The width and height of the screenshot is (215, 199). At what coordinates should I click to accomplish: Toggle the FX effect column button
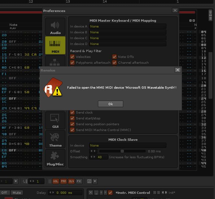coord(79,181)
